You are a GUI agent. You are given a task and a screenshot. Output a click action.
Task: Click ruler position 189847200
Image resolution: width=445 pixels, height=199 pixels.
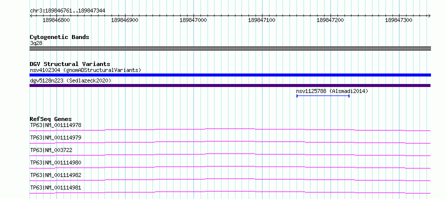(x=330, y=20)
